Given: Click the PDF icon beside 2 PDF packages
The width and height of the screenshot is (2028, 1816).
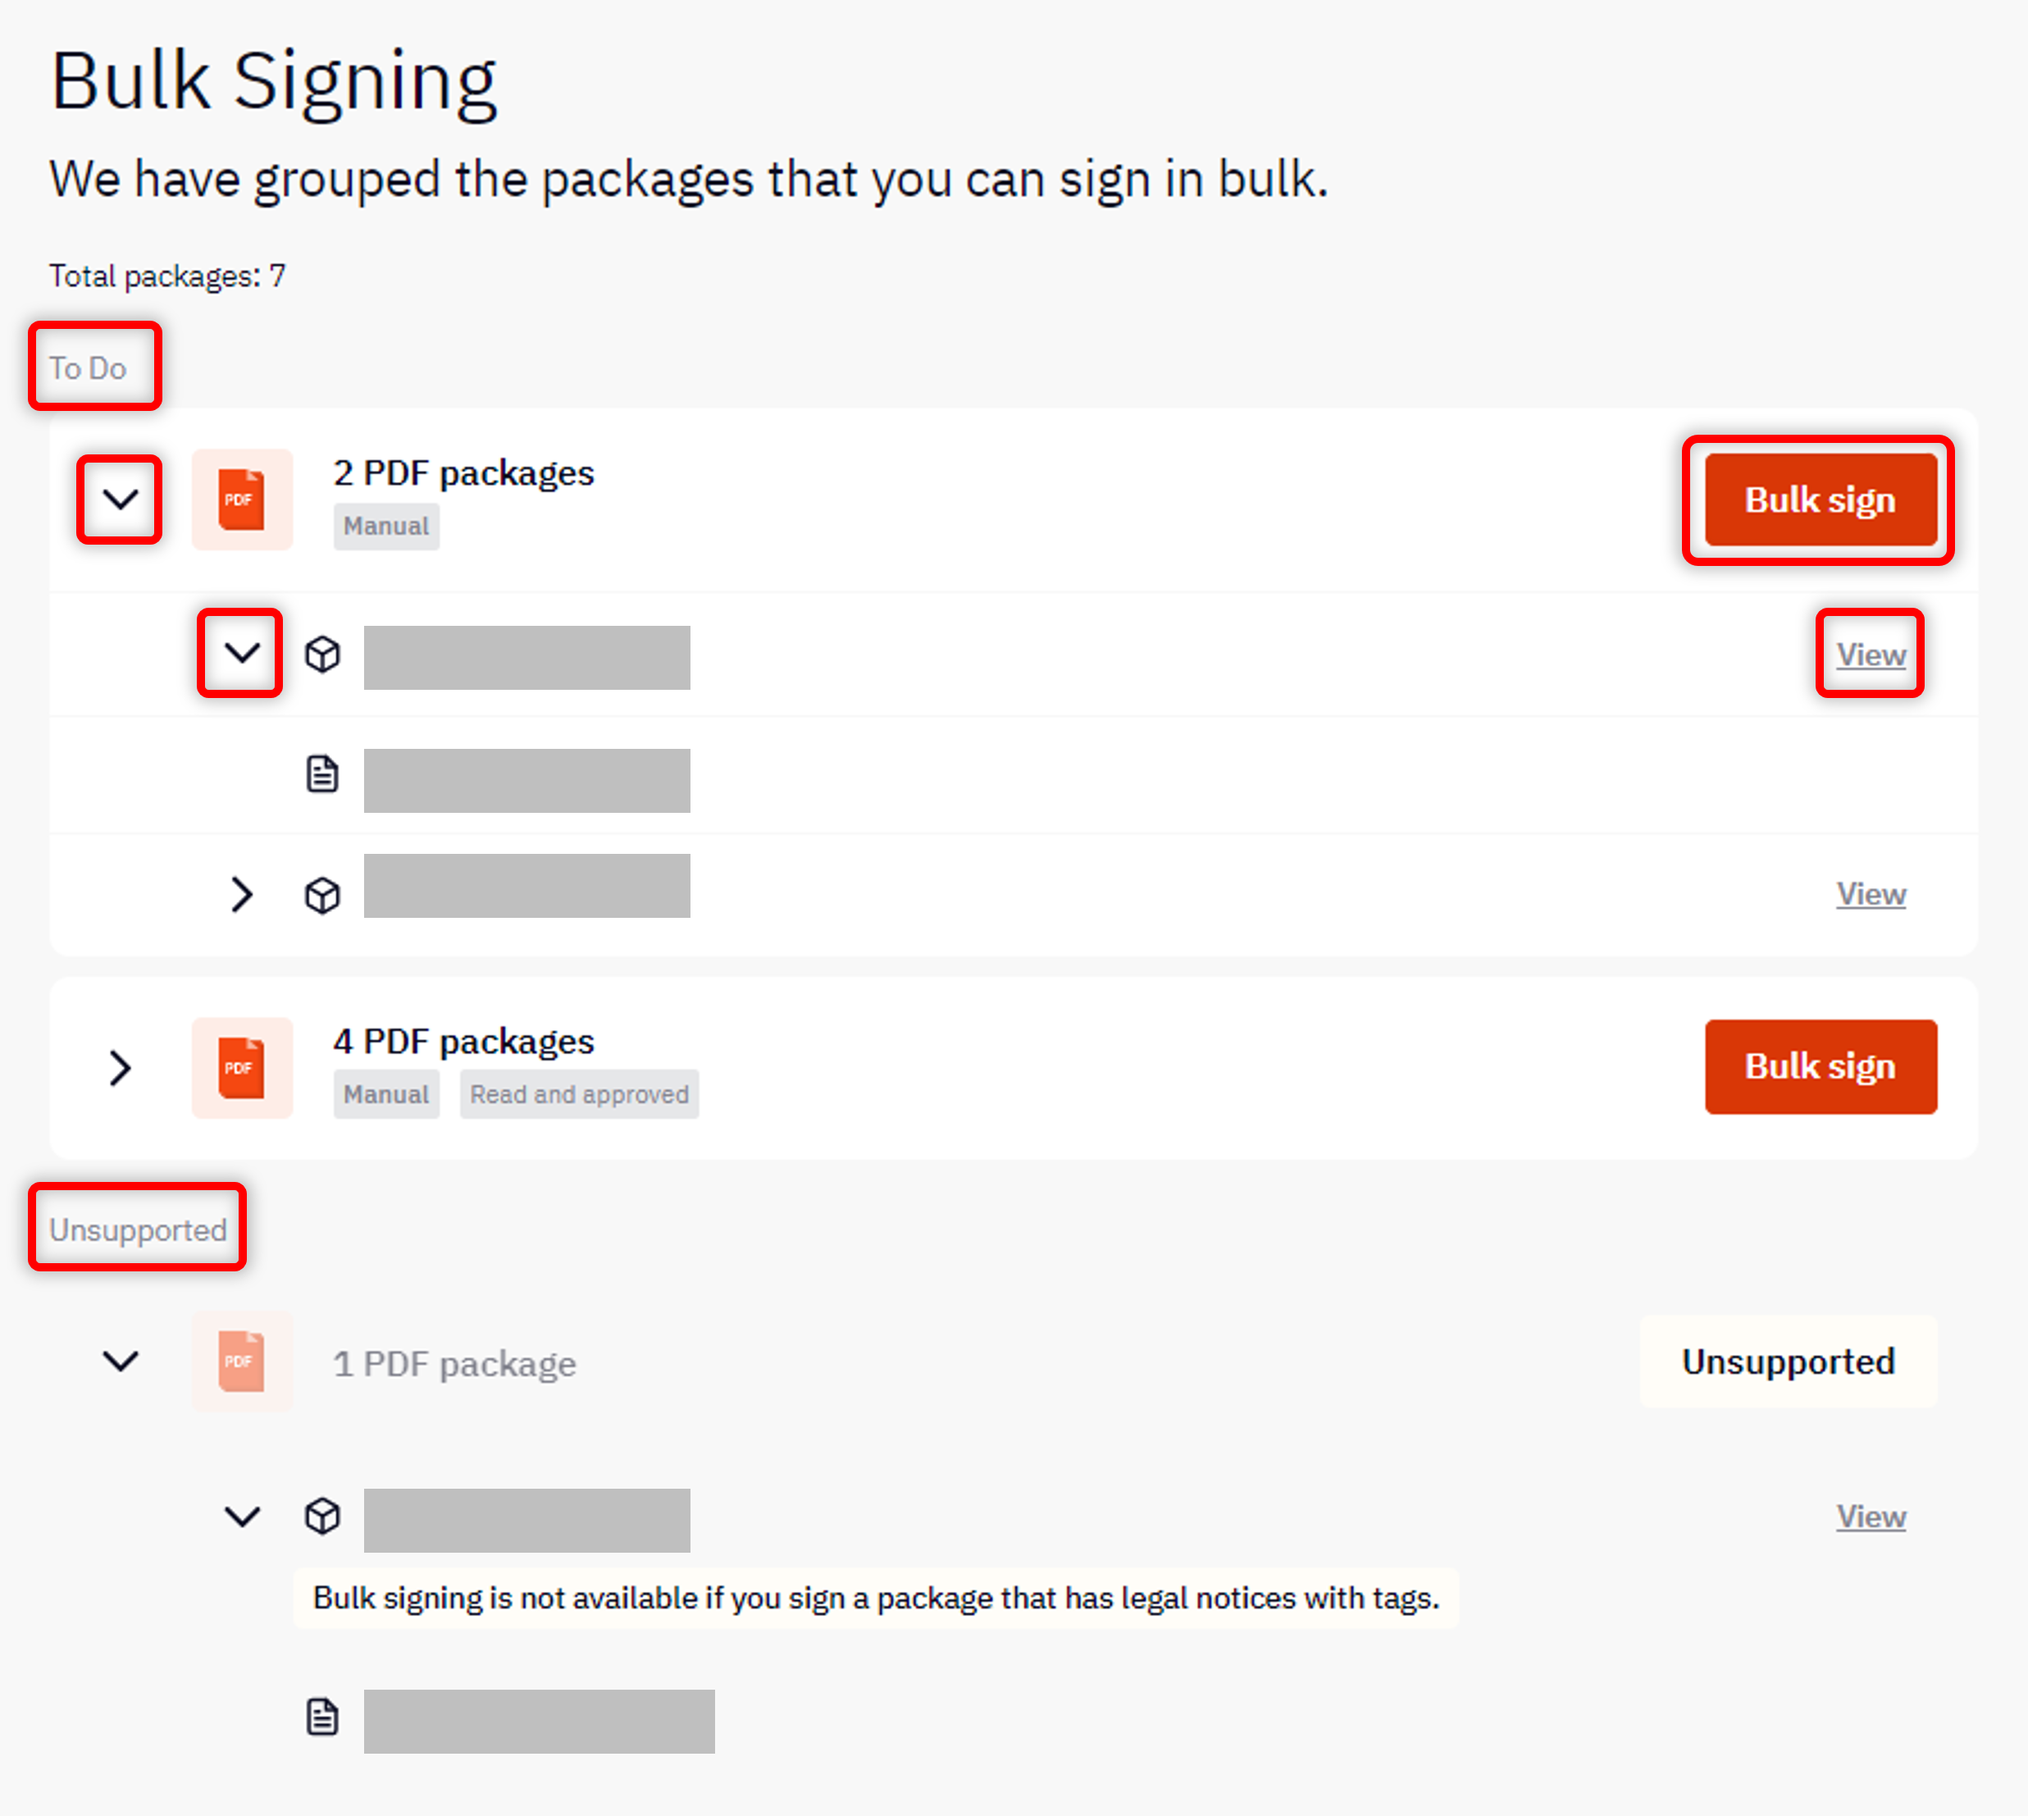Looking at the screenshot, I should 241,500.
